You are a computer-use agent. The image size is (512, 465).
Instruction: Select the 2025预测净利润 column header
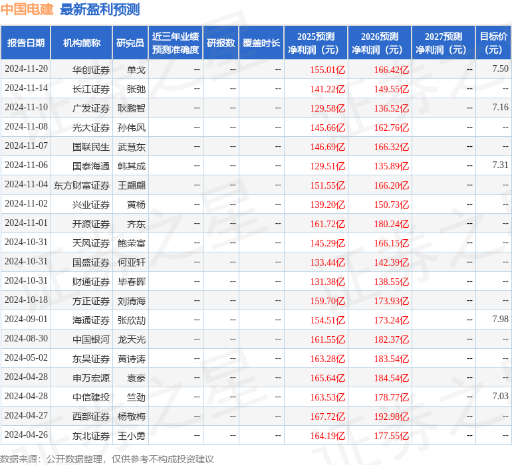(316, 43)
